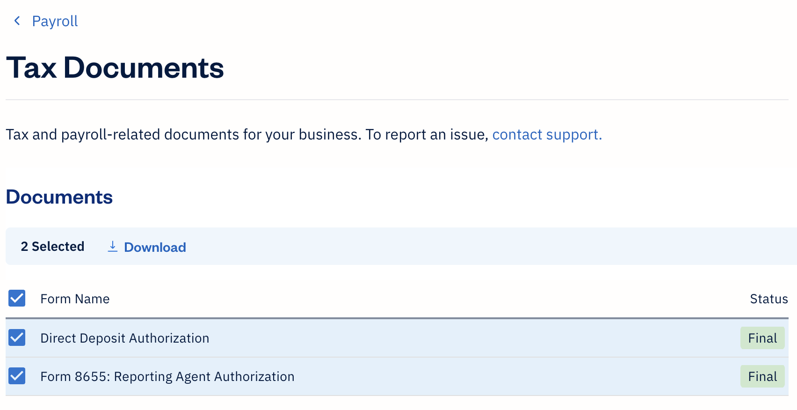The image size is (797, 410).
Task: Click the Payroll breadcrumb link
Action: (55, 21)
